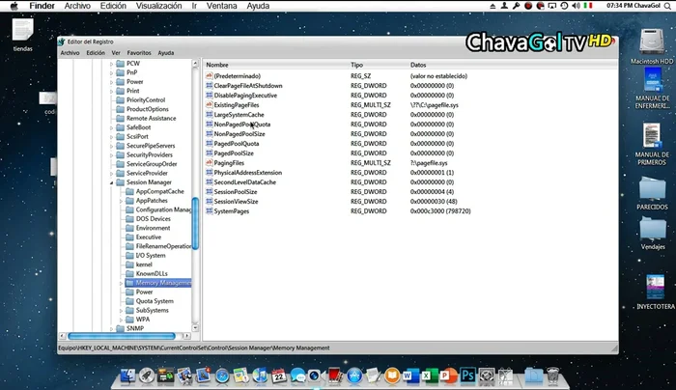Open PowerPoint from the Dock

[448, 376]
